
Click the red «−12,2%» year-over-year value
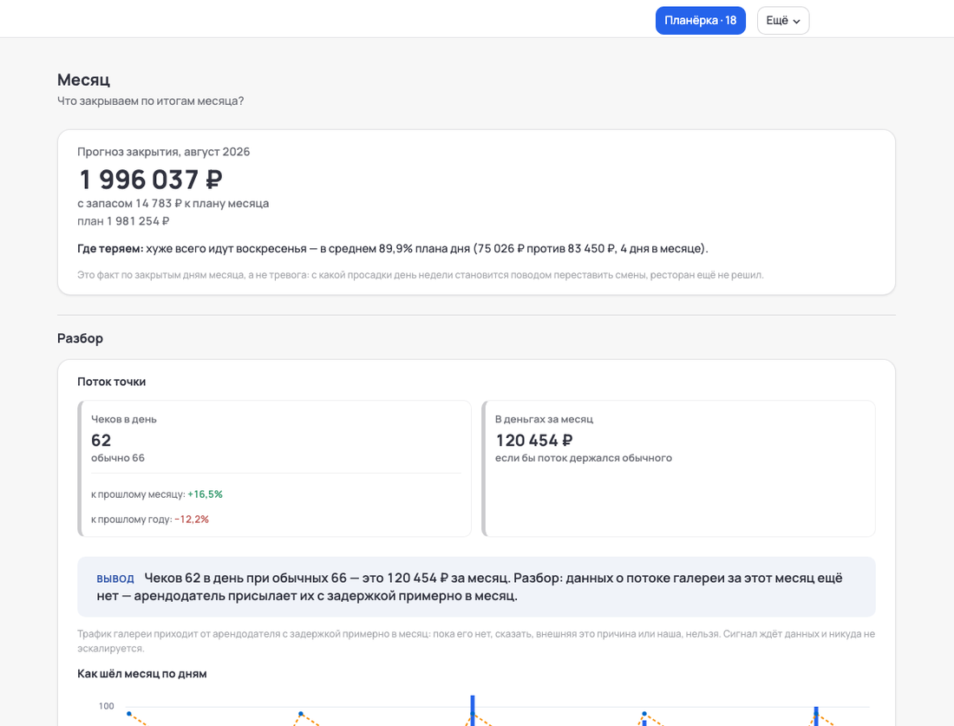pos(192,519)
